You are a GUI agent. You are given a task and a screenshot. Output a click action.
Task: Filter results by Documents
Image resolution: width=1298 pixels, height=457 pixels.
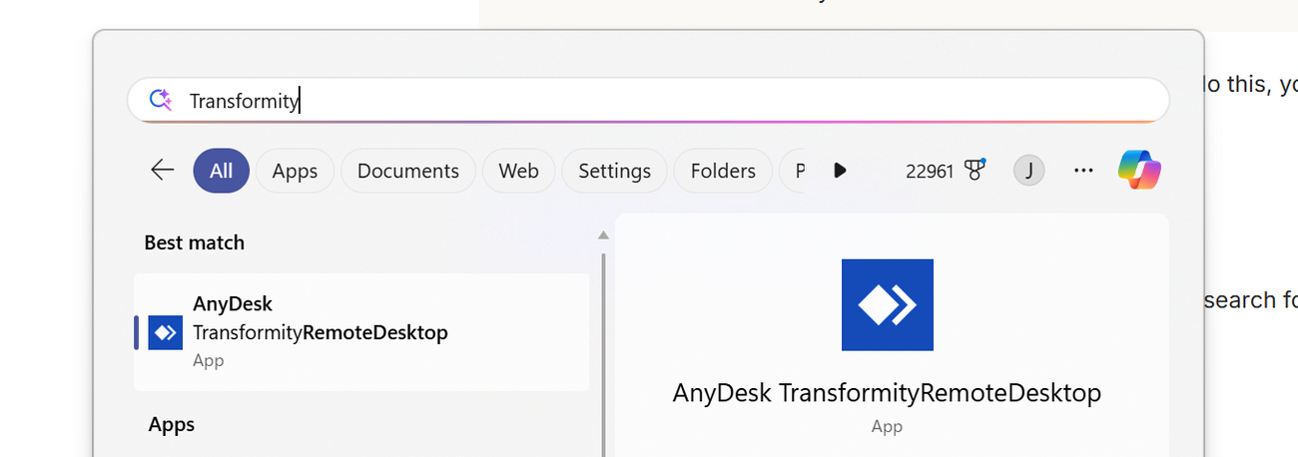(x=407, y=171)
